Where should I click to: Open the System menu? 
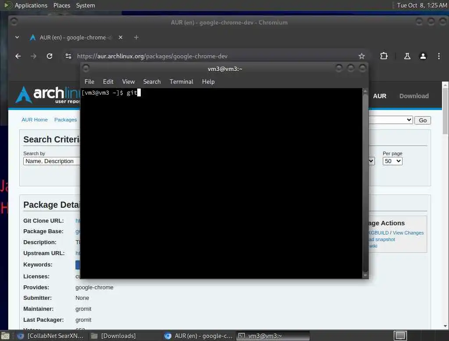pyautogui.click(x=86, y=5)
